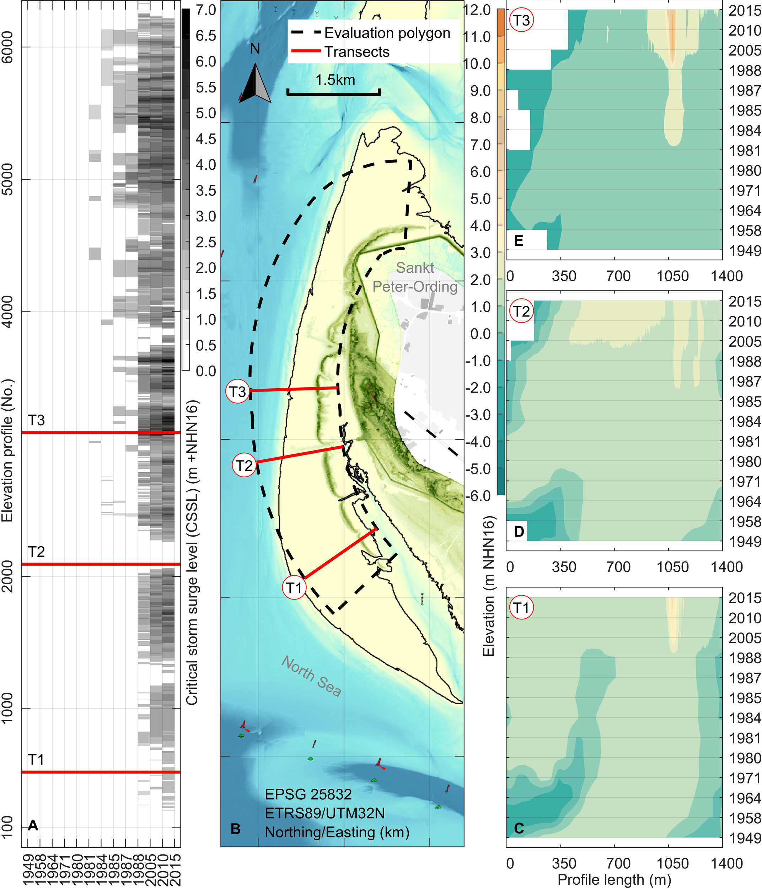Click the T1 circle label in panel C
This screenshot has height=889, width=762.
pos(521,607)
